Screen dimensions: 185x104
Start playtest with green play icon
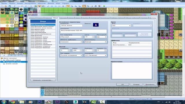[104, 6]
